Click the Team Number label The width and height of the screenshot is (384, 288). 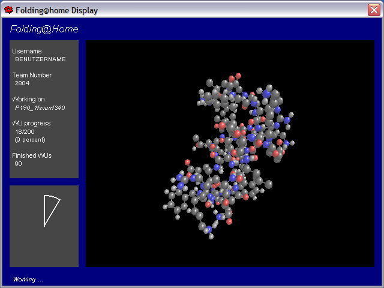pos(32,75)
